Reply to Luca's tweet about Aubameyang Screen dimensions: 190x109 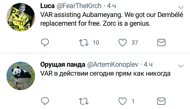click(45, 42)
